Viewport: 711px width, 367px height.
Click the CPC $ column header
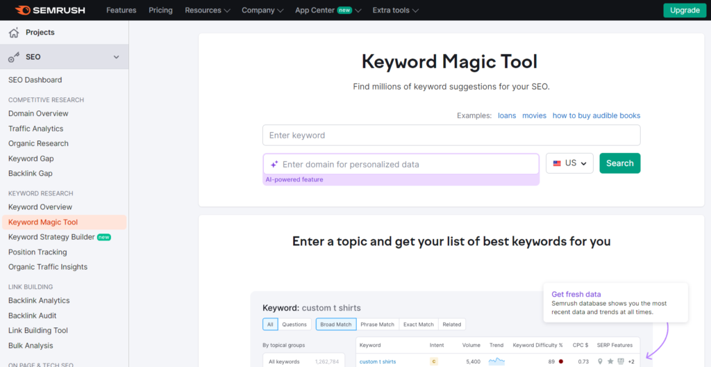point(580,345)
